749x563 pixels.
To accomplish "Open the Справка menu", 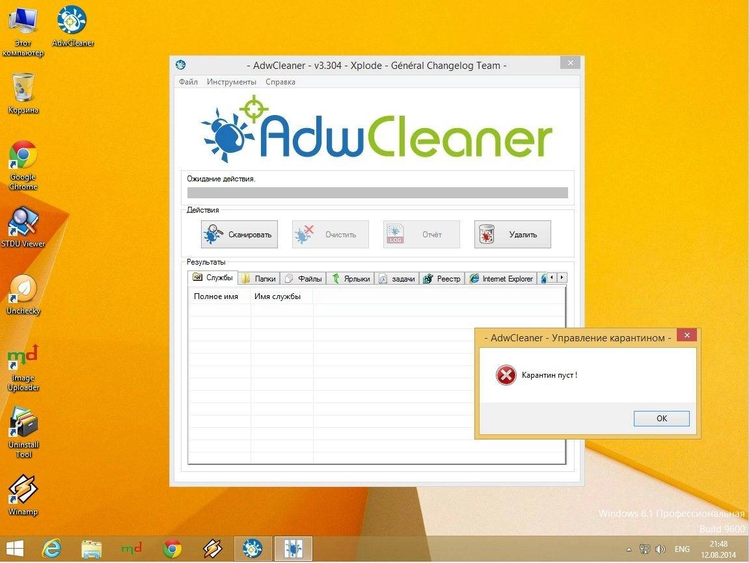I will (280, 81).
